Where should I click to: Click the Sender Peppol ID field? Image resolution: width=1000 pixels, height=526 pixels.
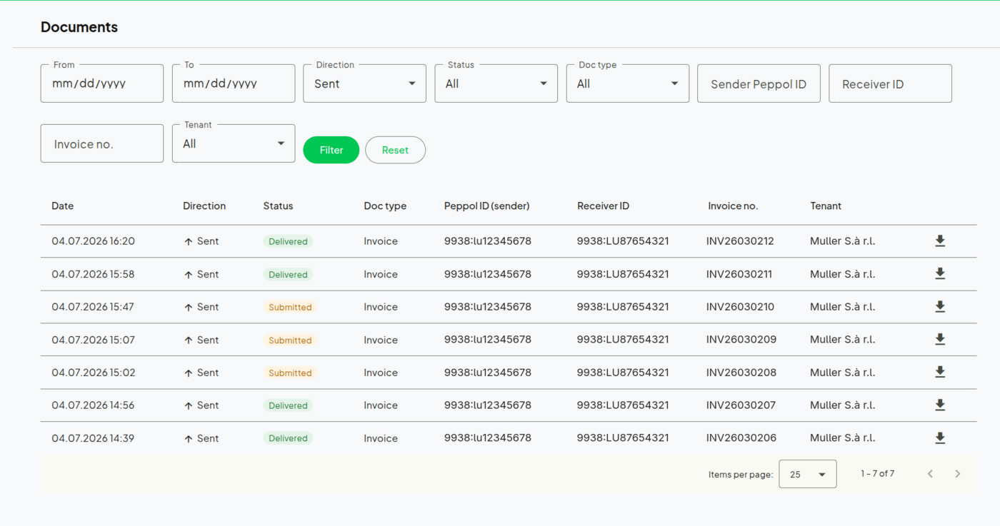click(x=759, y=84)
